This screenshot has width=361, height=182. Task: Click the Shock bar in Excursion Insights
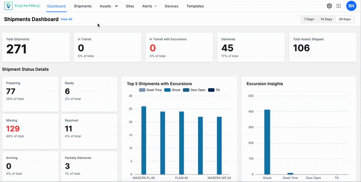tap(267, 142)
